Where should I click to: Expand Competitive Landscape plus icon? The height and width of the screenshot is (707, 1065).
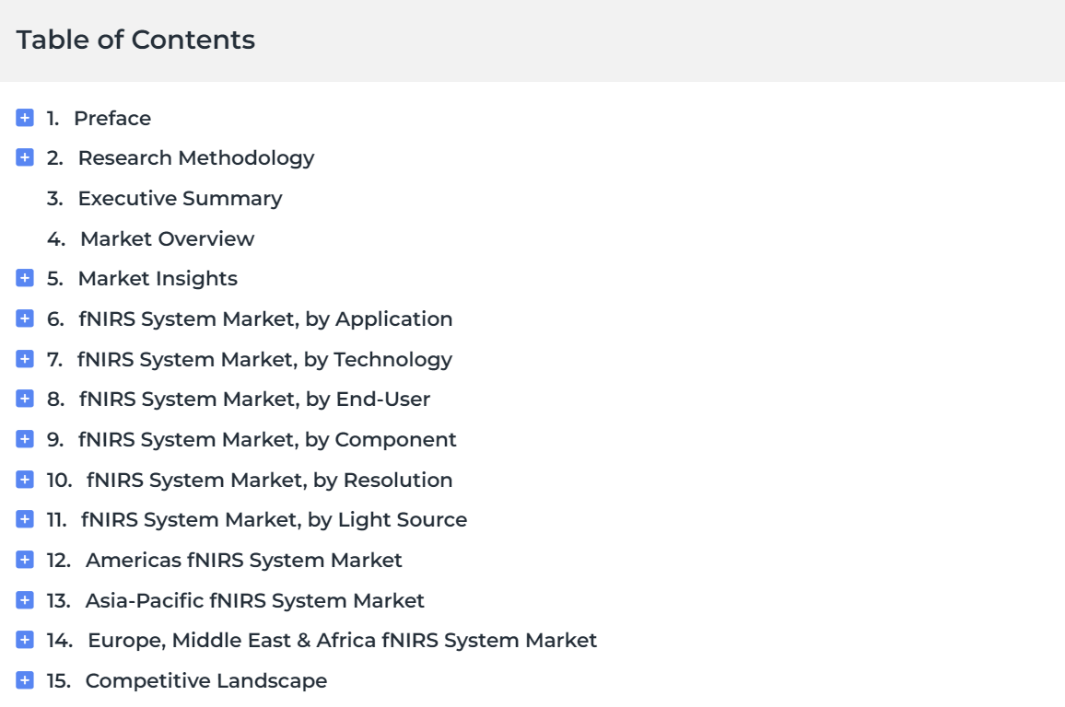point(25,680)
